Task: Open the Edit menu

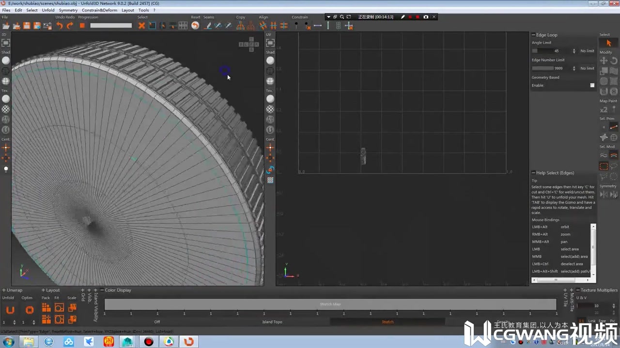Action: (x=18, y=10)
